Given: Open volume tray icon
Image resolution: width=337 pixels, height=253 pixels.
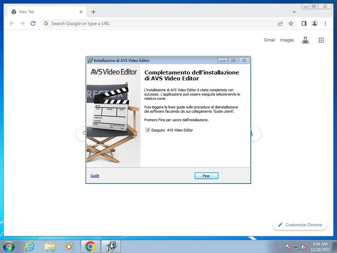Looking at the screenshot, I should point(304,247).
